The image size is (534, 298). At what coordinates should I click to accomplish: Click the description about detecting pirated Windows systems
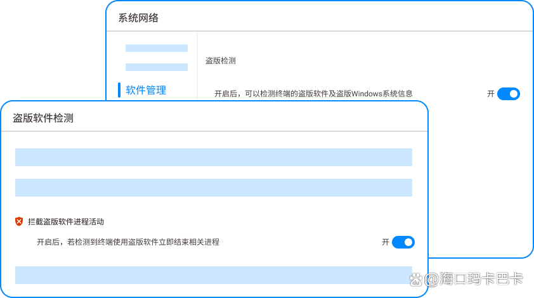tap(313, 94)
